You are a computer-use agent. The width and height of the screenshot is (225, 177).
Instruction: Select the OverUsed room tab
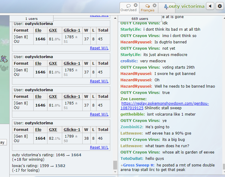(x=128, y=8)
